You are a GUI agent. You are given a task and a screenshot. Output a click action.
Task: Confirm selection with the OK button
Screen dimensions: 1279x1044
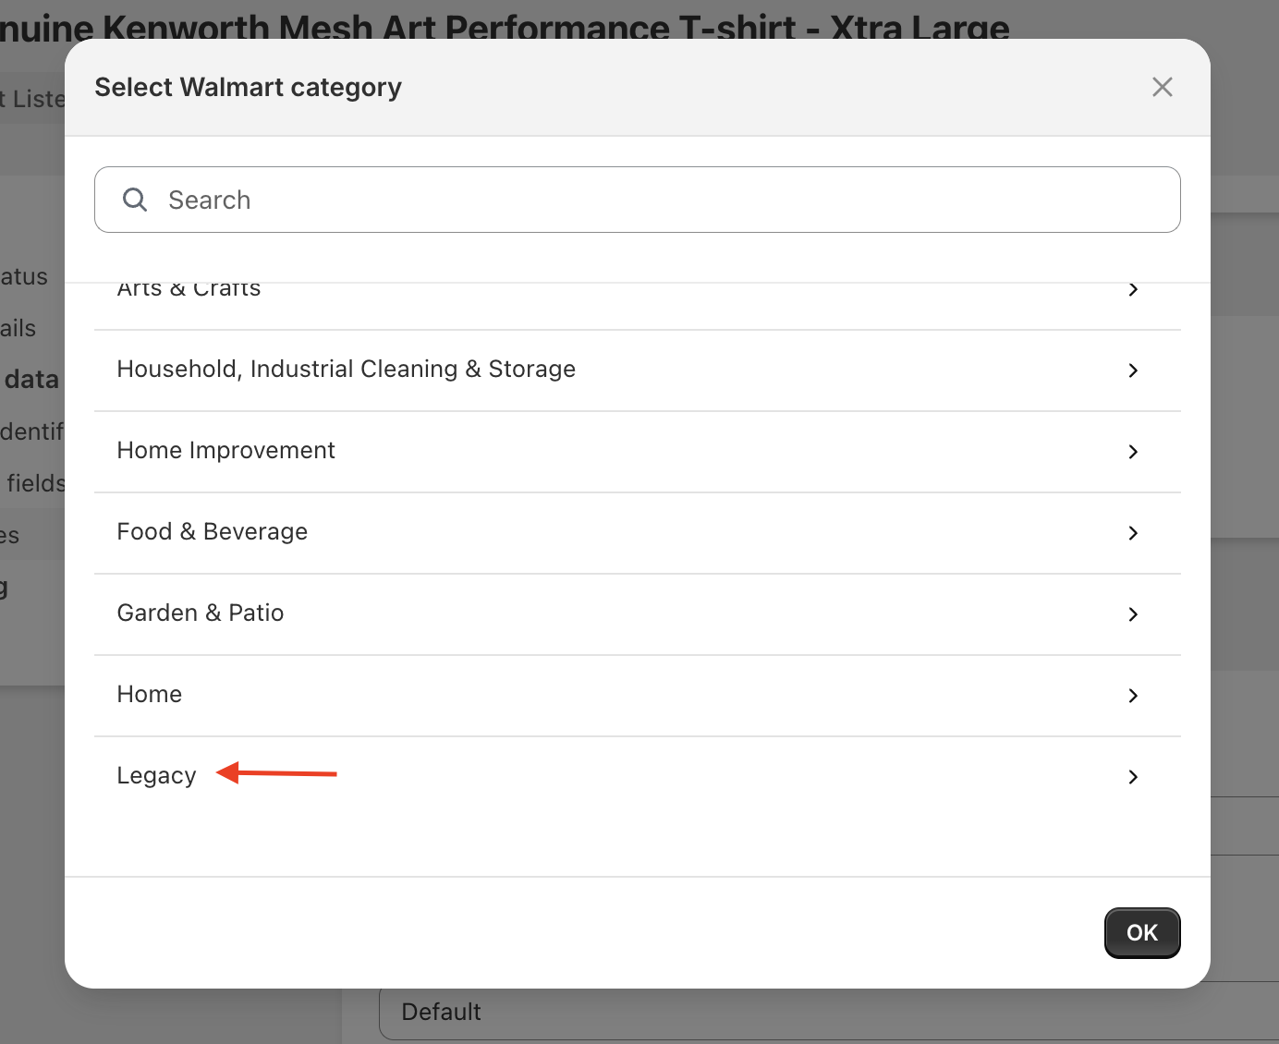pos(1142,933)
